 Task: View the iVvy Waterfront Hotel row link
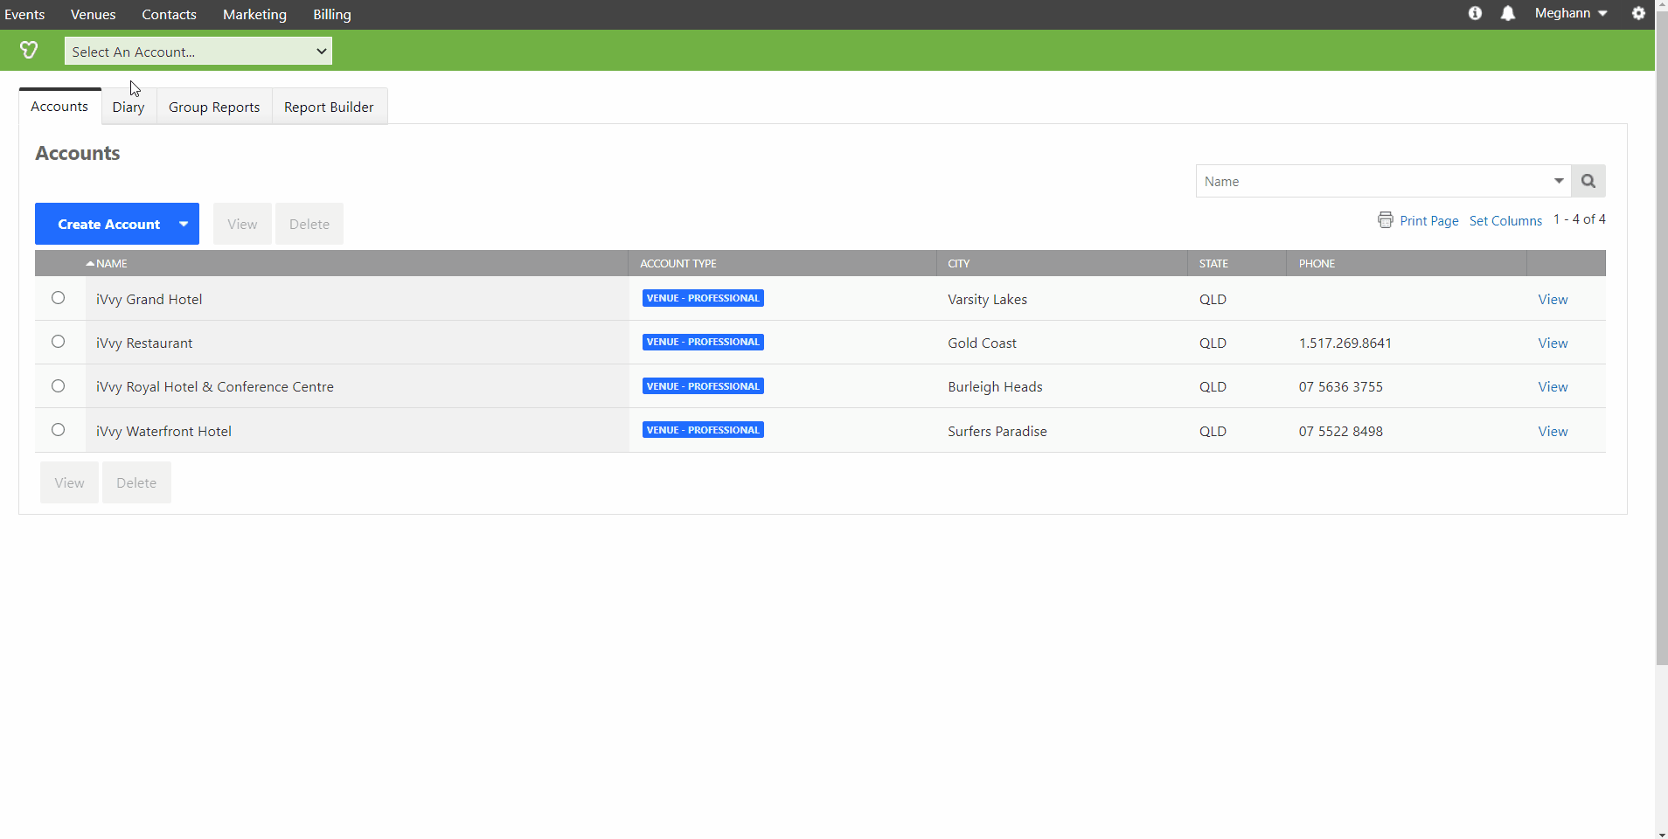pos(1553,431)
